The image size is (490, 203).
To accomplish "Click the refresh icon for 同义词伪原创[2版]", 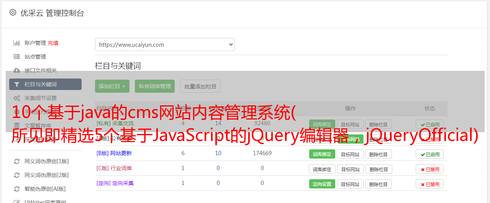I will (x=17, y=175).
